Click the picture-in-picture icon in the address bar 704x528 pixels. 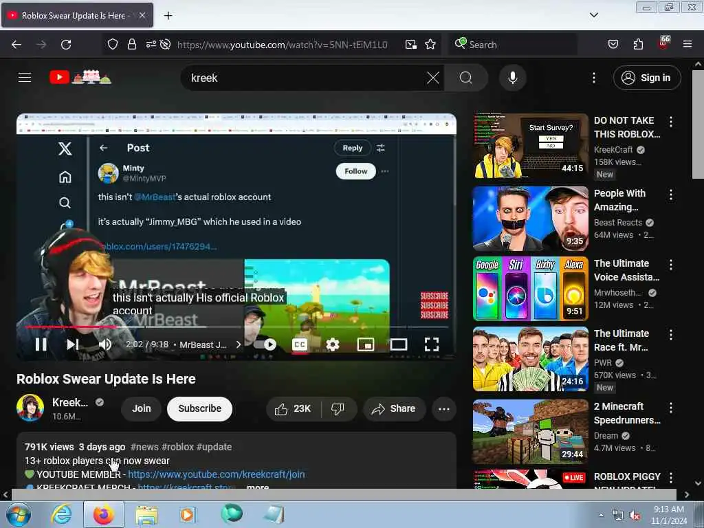tap(411, 45)
